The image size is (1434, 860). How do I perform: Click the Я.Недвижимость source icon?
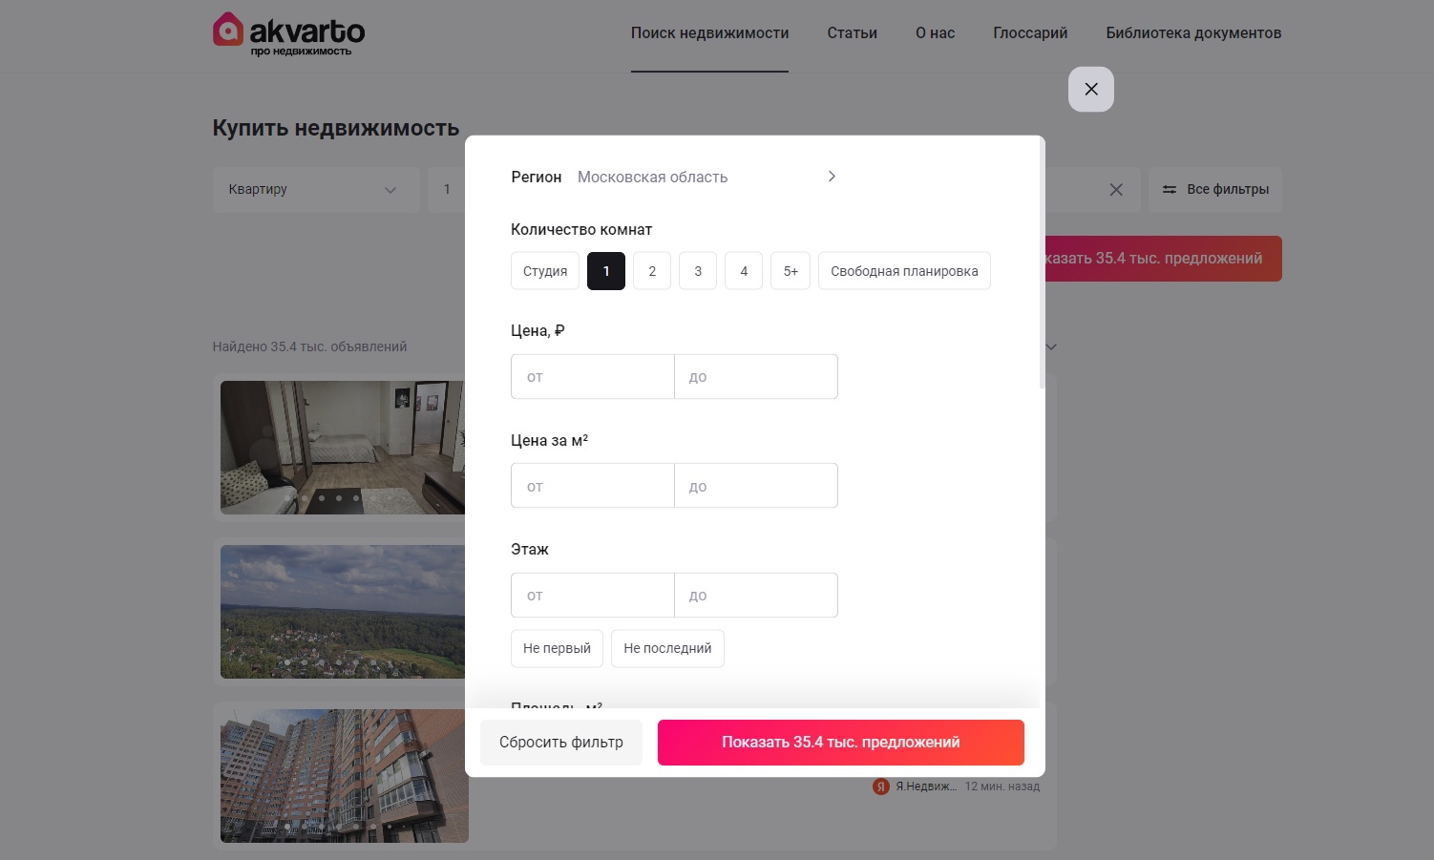tap(881, 787)
